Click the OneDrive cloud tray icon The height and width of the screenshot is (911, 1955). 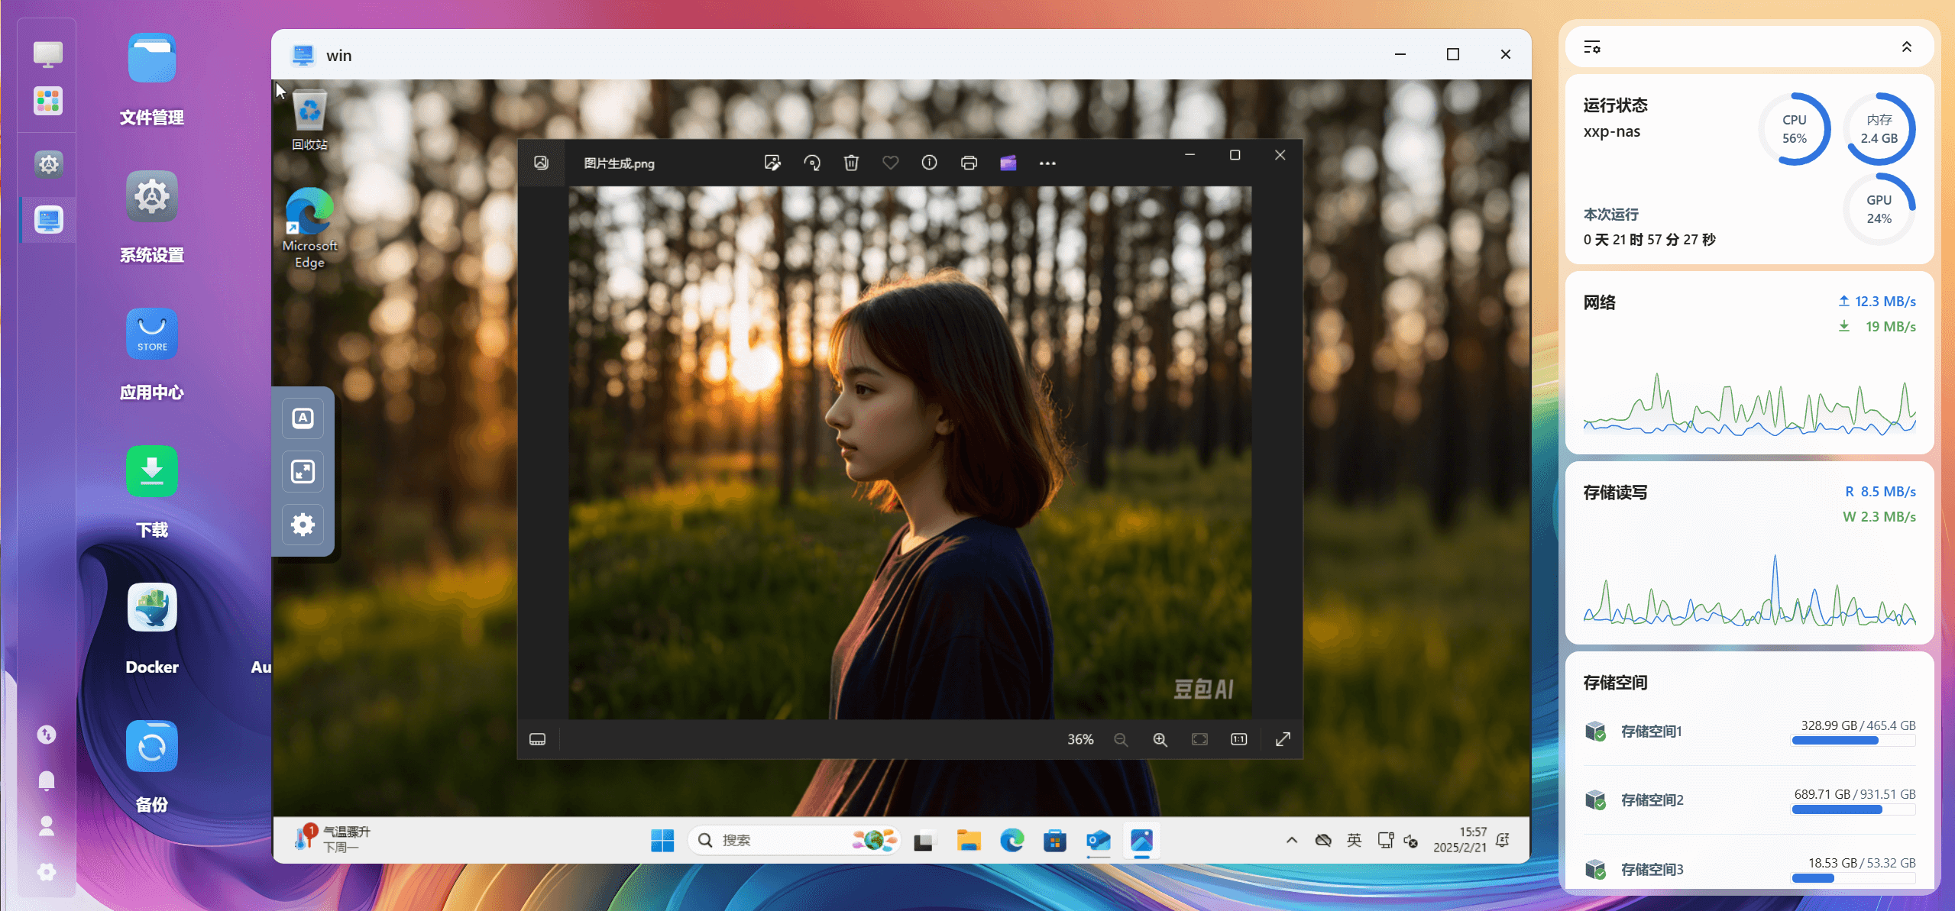[x=1323, y=840]
